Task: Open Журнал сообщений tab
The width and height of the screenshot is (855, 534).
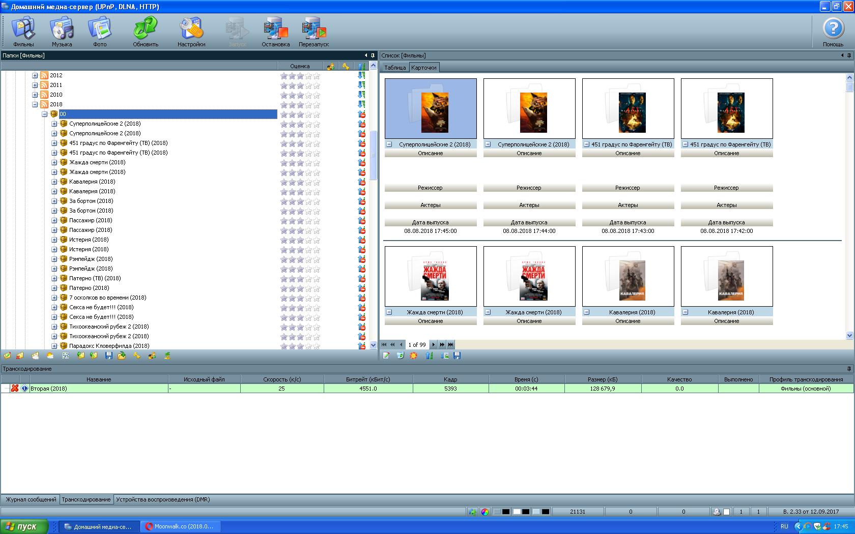Action: pos(31,499)
